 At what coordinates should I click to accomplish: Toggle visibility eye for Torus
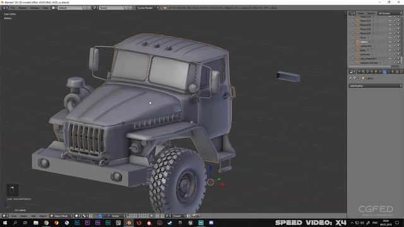point(390,38)
